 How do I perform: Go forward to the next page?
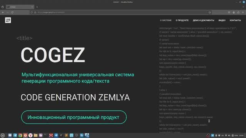[x=8, y=12]
